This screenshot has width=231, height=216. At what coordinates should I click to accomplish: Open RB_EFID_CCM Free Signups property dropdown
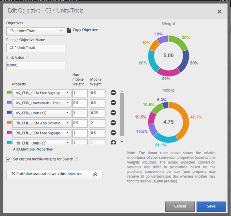[x=42, y=133]
